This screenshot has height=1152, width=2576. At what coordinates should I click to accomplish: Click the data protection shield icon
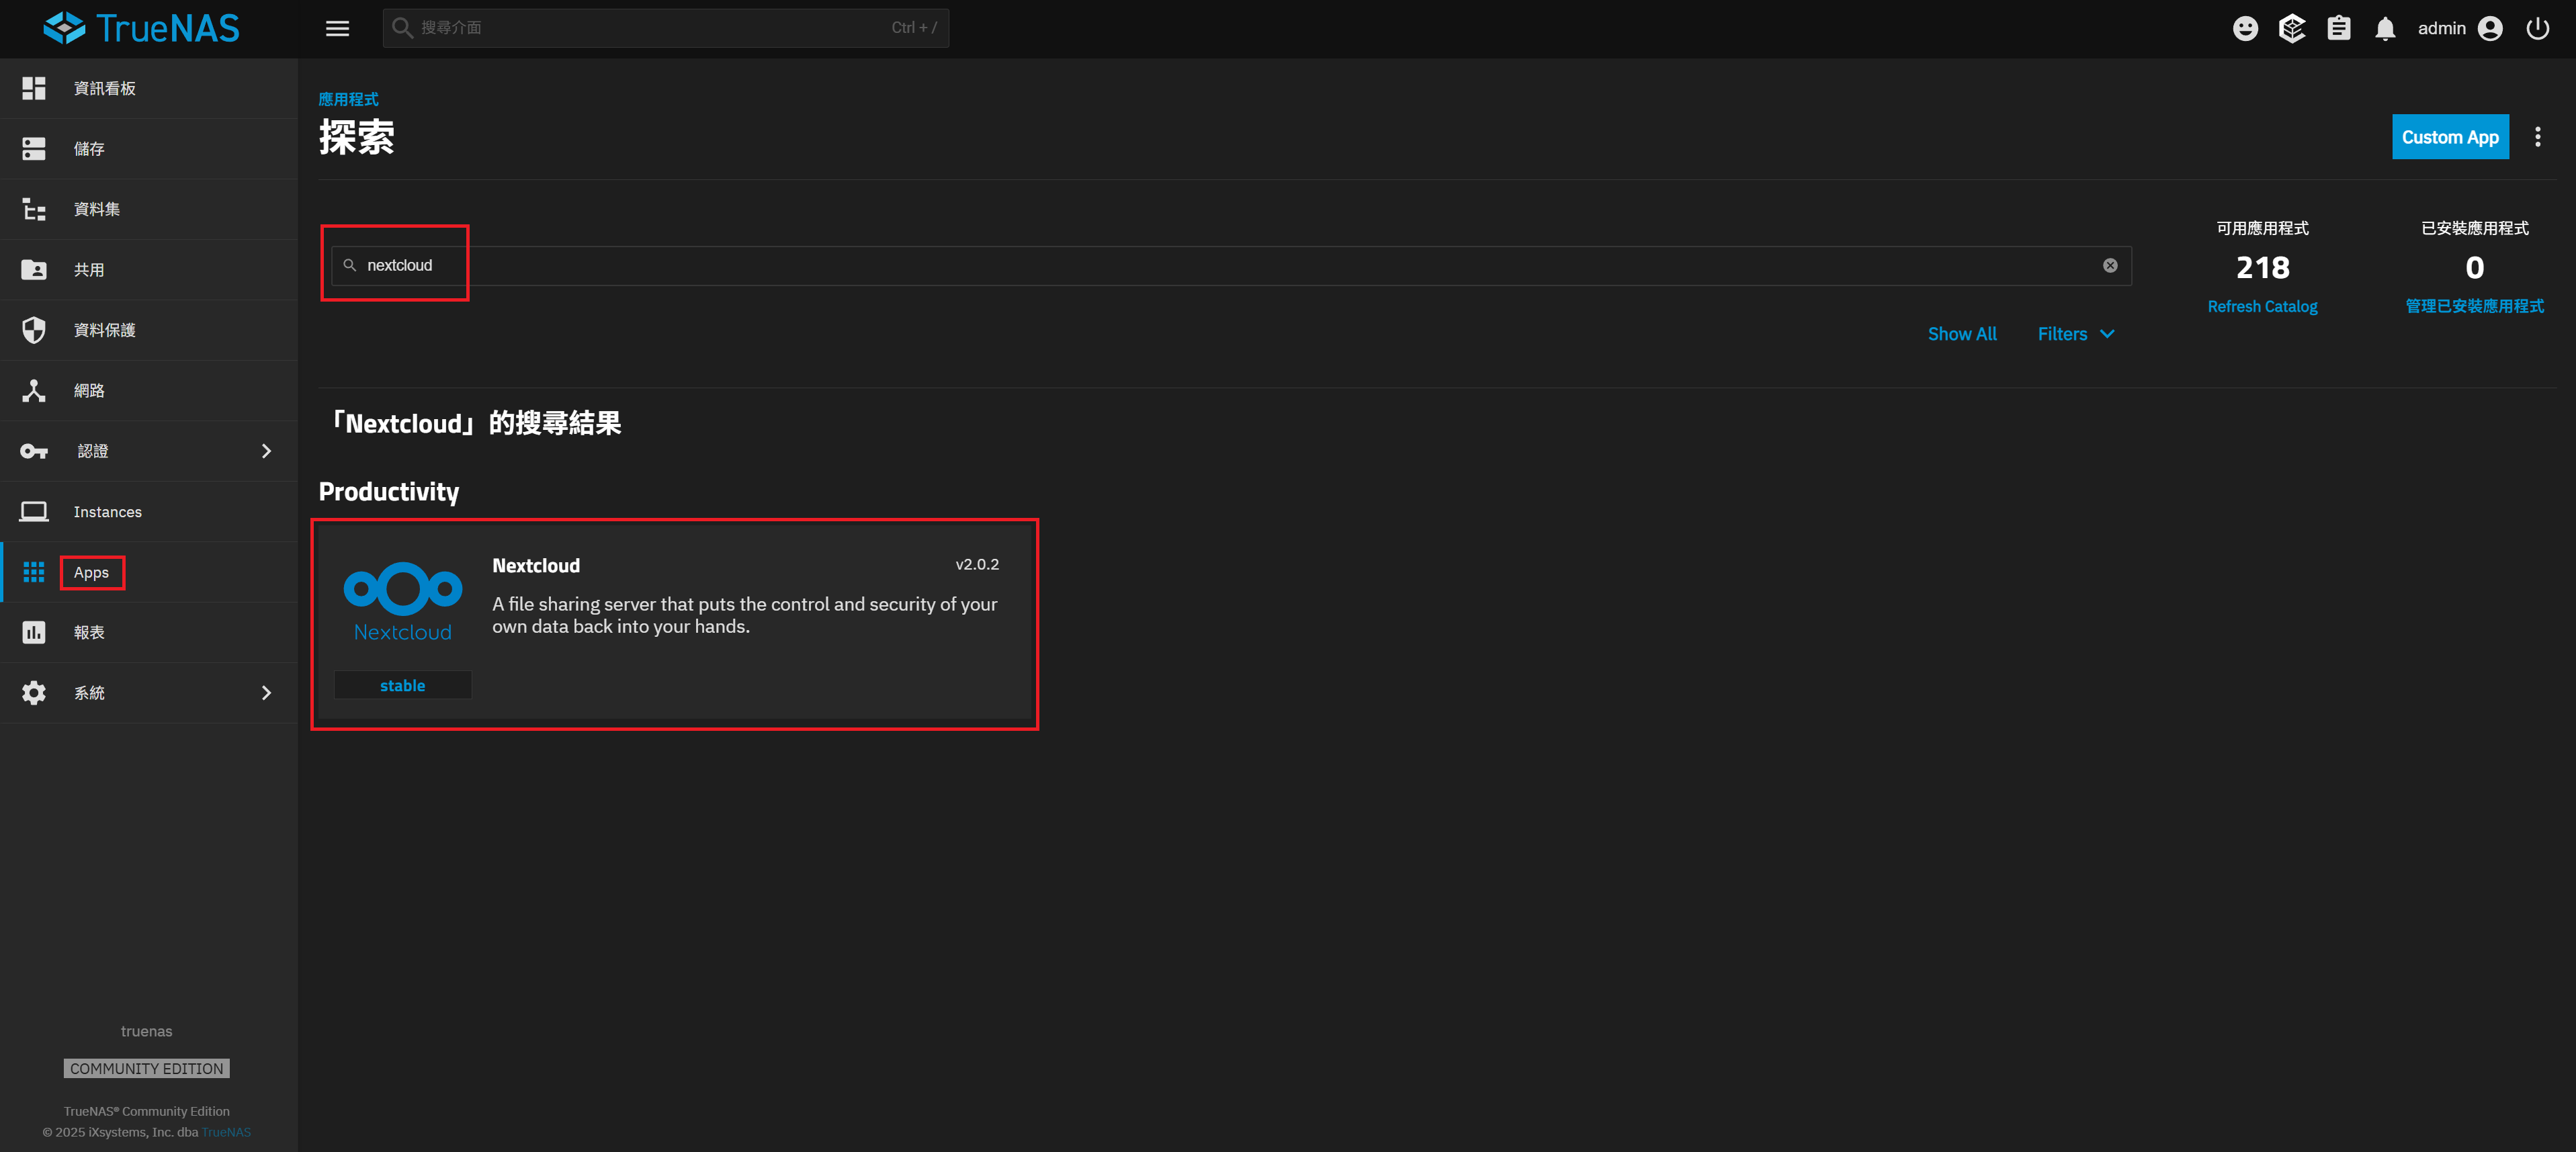34,330
